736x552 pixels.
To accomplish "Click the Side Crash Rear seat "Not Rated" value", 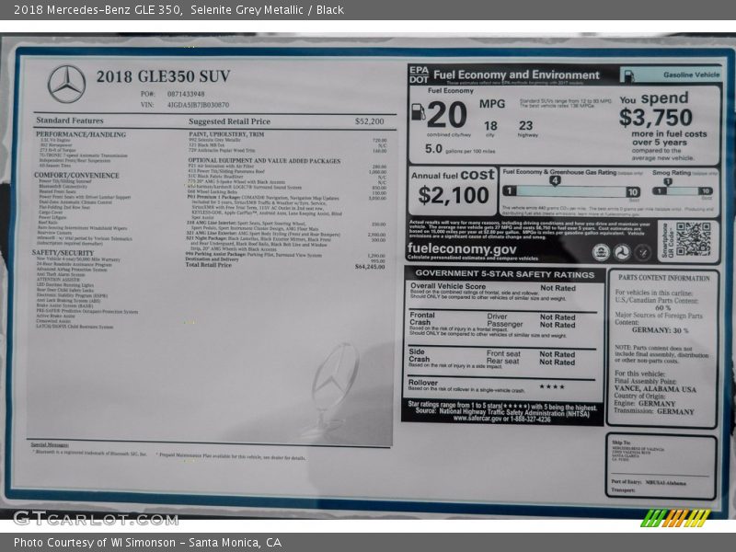I will pyautogui.click(x=558, y=362).
